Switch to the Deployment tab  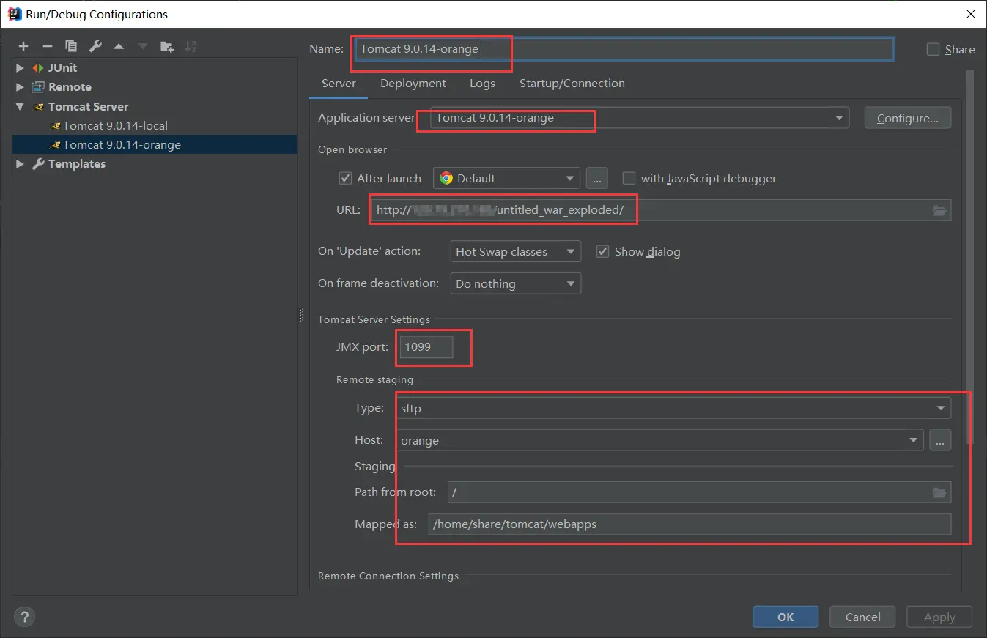413,84
